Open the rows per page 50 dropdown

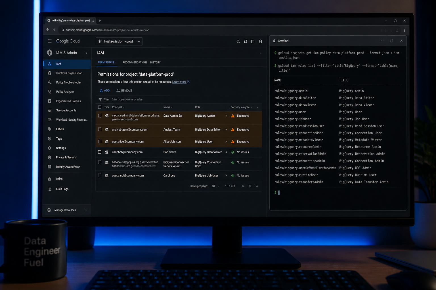[215, 186]
